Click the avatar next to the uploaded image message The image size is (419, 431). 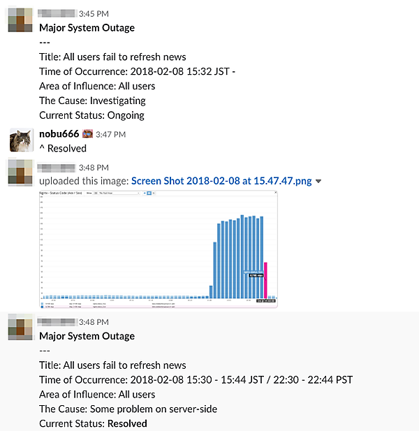pyautogui.click(x=20, y=172)
